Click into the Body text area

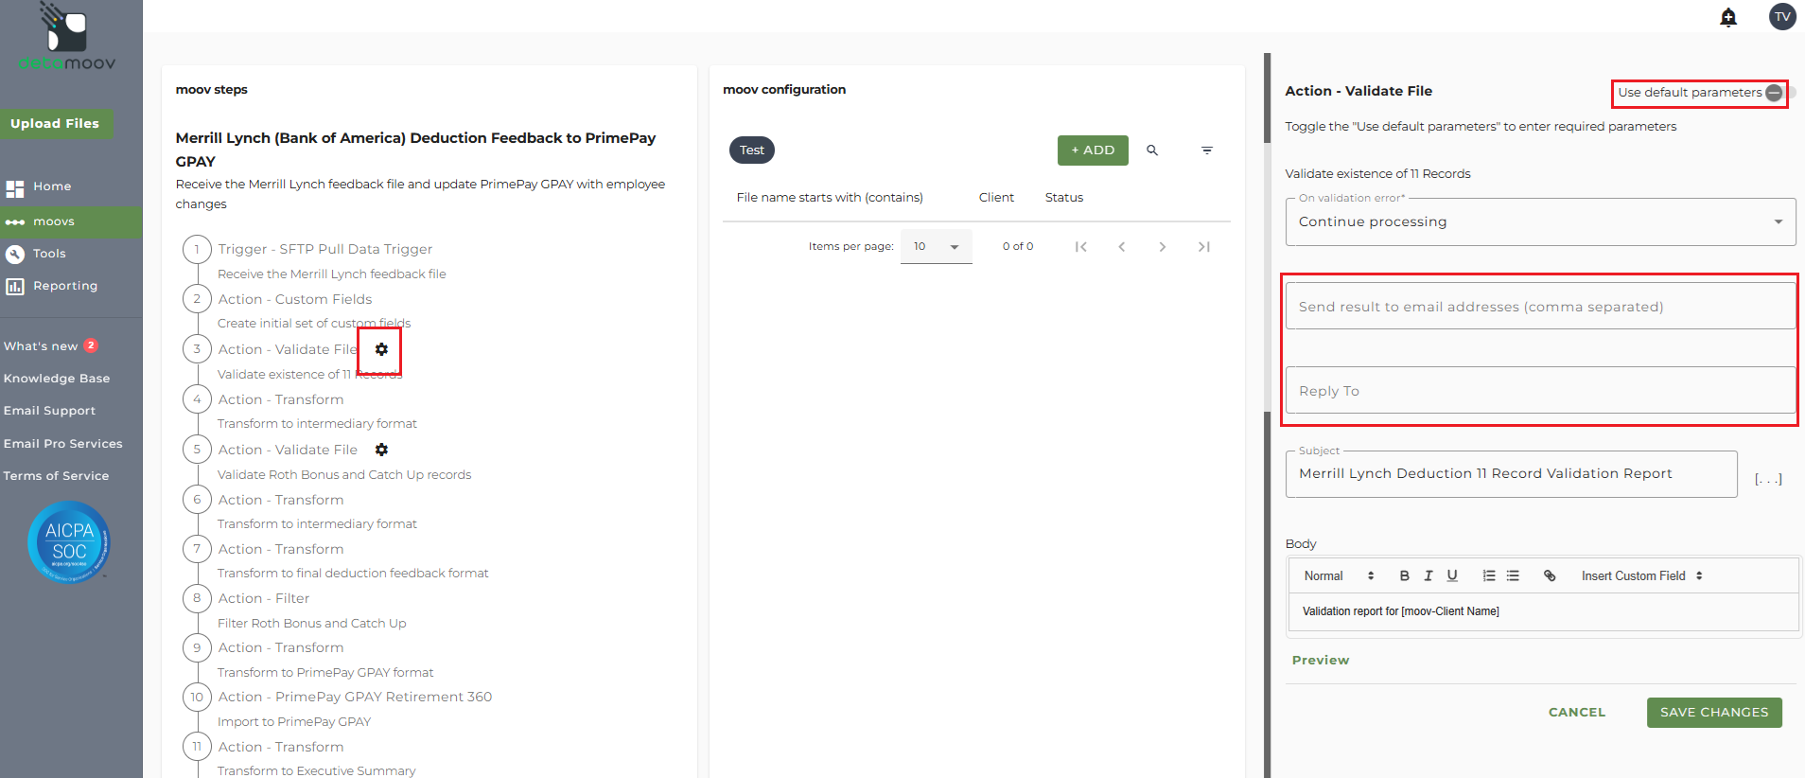(1543, 611)
